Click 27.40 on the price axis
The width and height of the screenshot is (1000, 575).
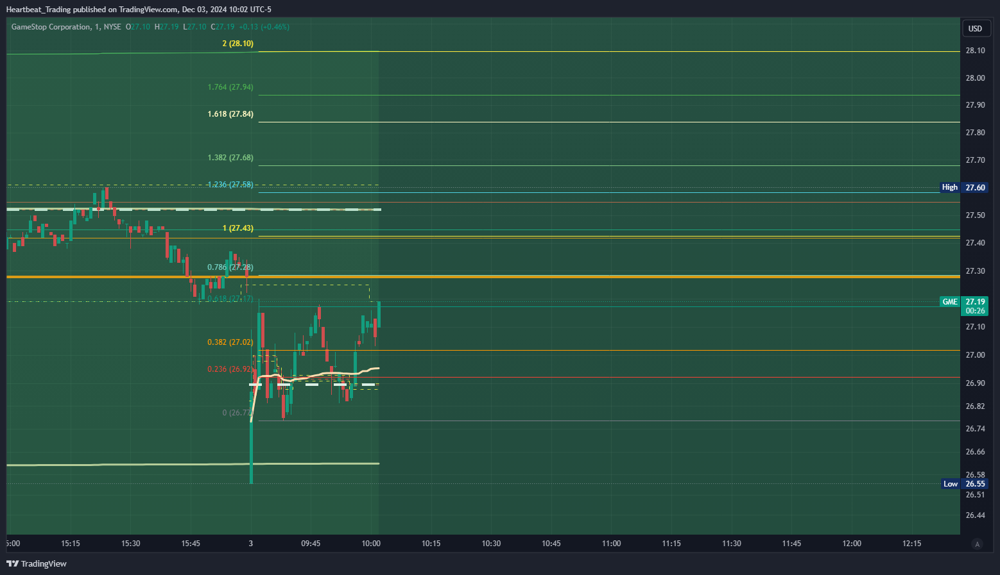(x=975, y=243)
